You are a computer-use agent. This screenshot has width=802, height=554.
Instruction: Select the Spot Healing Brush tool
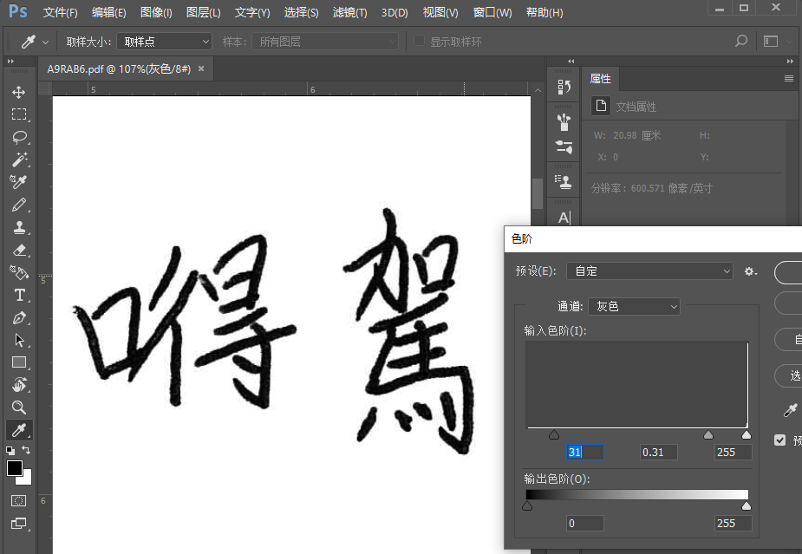(19, 182)
